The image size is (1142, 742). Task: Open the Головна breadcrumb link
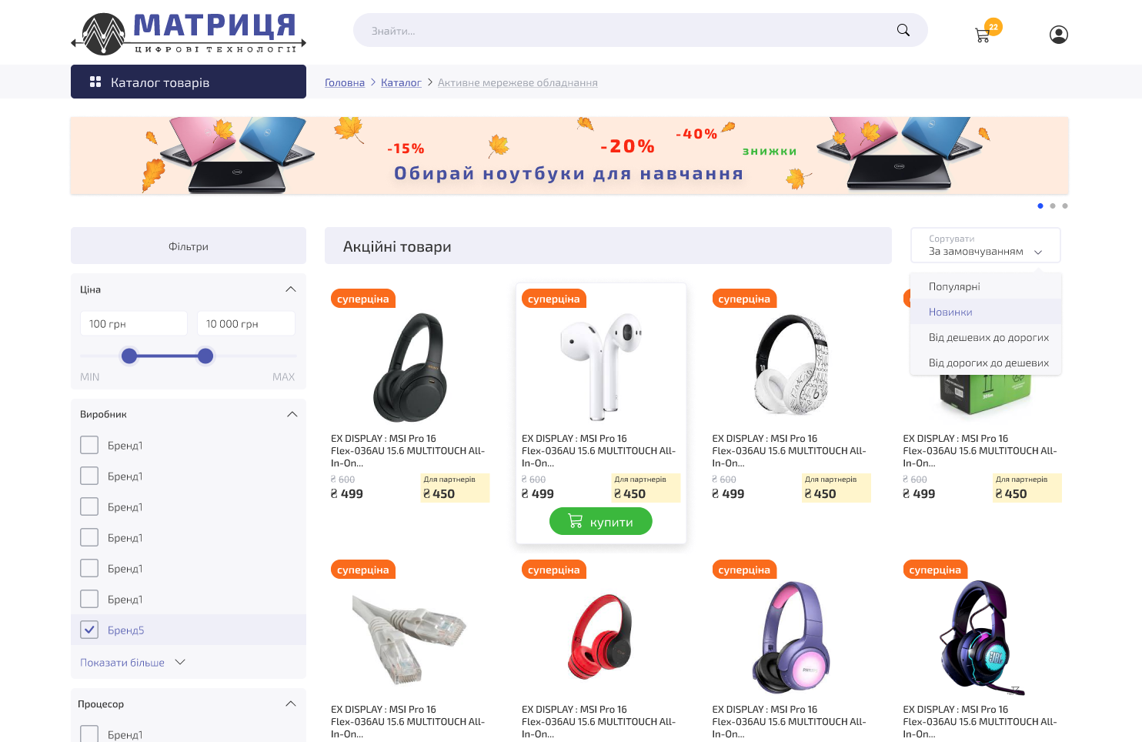tap(345, 82)
